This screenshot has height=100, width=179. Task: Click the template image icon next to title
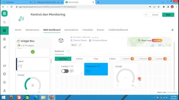tap(21, 19)
